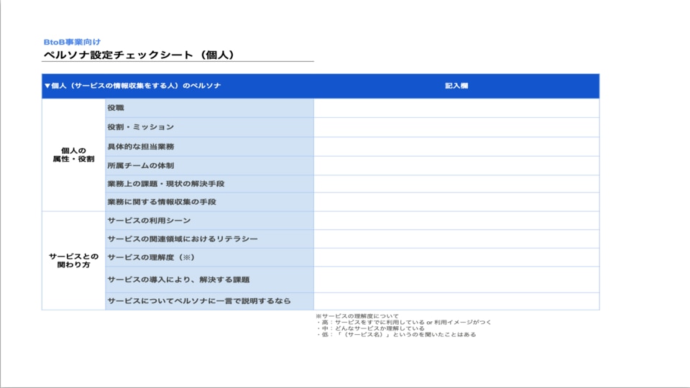Click the '役割・ミッション' row label
690x388 pixels.
[x=141, y=127]
